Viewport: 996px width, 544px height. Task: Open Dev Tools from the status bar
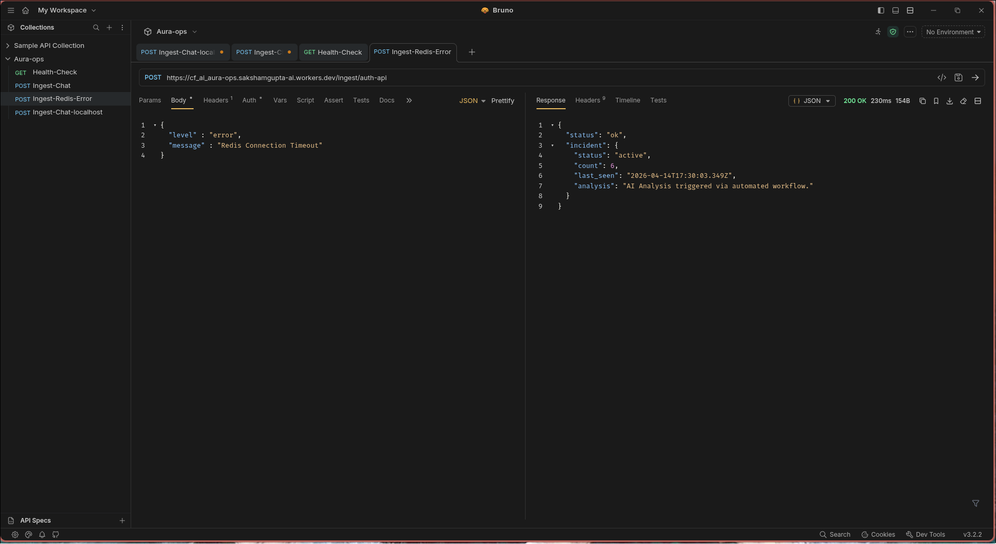pyautogui.click(x=925, y=535)
